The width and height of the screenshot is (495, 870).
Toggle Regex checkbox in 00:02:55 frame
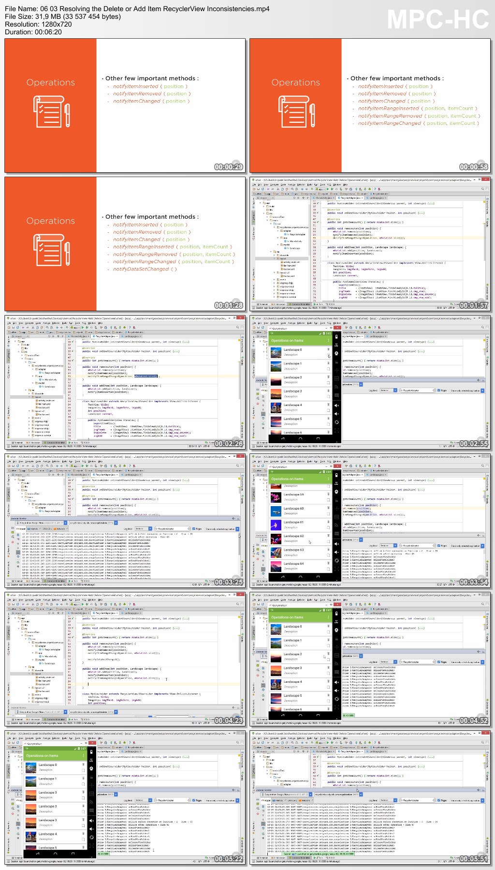439,390
